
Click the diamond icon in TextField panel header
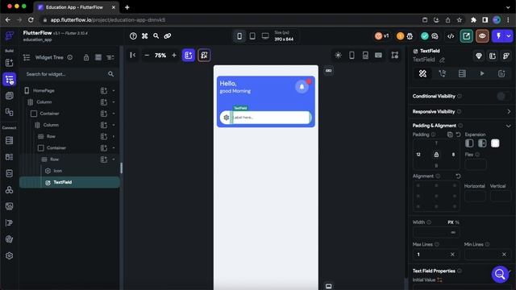[x=479, y=56]
